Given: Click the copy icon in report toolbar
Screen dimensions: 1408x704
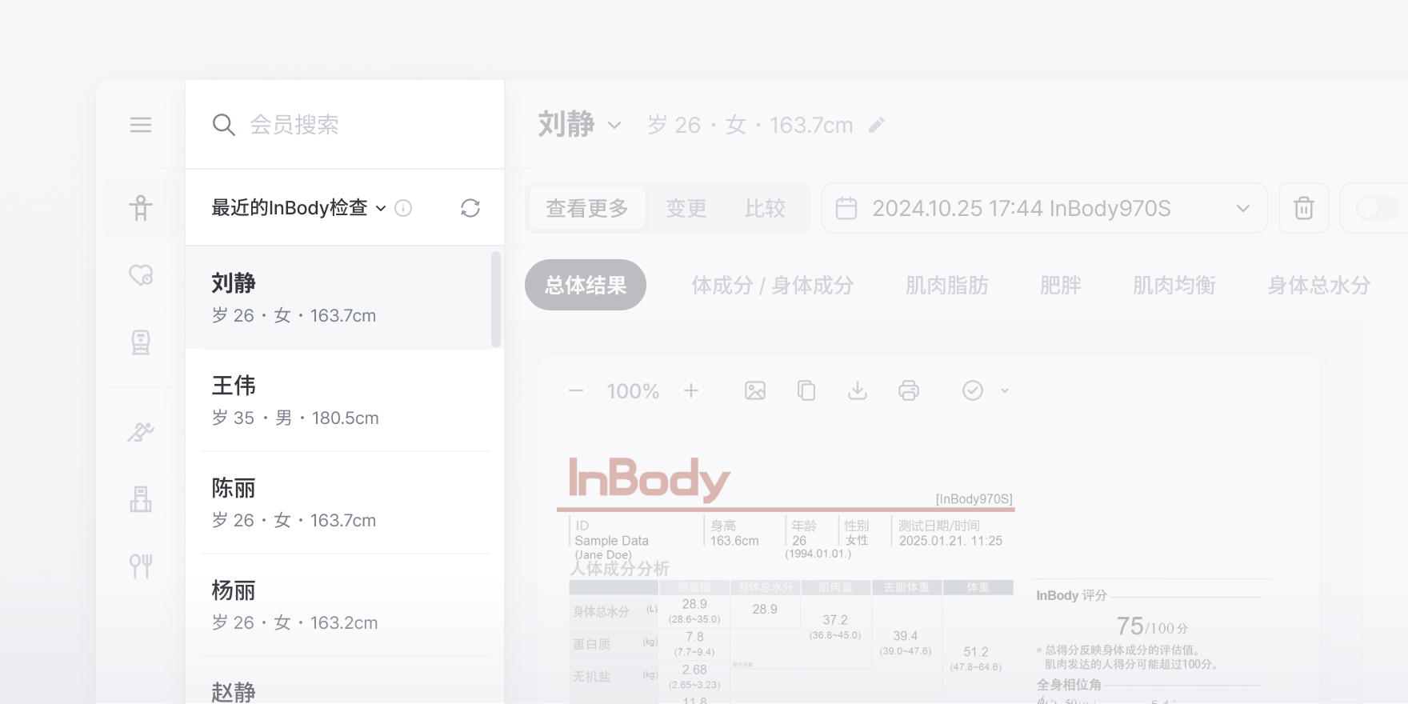Looking at the screenshot, I should 806,390.
